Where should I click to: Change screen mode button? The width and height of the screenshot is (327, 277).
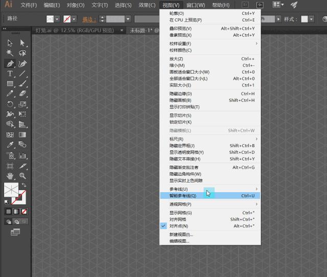click(x=15, y=232)
